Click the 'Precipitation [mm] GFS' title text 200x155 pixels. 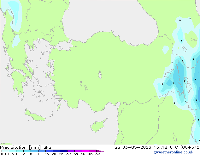26,147
